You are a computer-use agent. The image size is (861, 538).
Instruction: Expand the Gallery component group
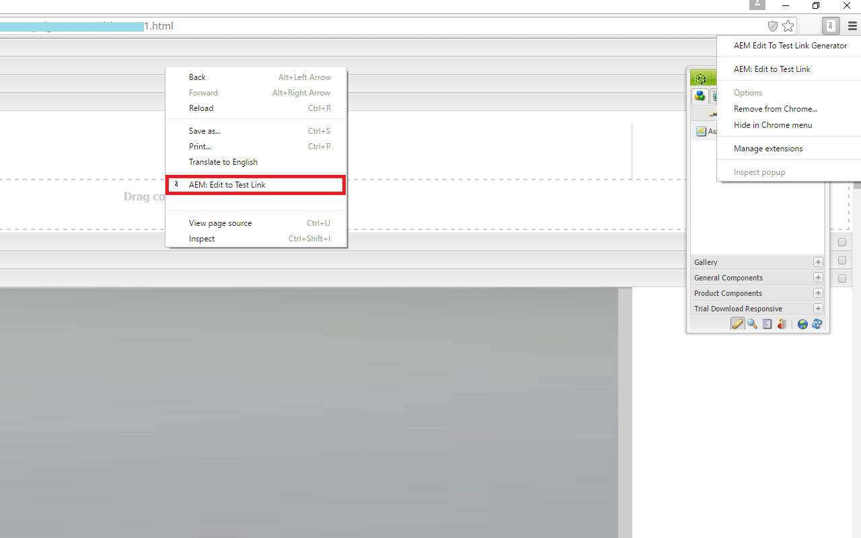click(x=818, y=262)
